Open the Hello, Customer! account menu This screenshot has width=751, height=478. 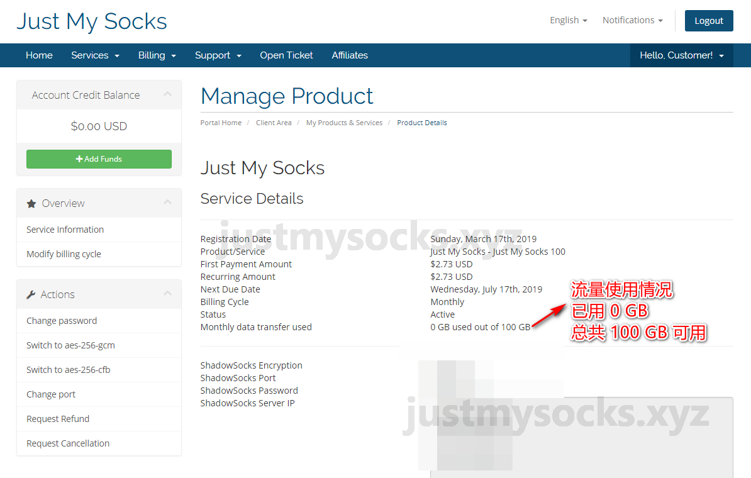click(x=682, y=55)
